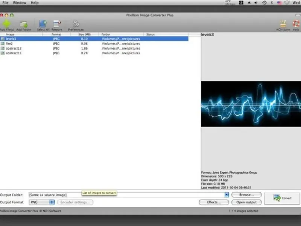Click the Add File(s) toolbar icon
This screenshot has width=301, height=226.
click(x=6, y=24)
